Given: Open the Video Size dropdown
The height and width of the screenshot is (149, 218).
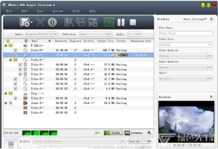Looking at the screenshot, I should (x=186, y=45).
